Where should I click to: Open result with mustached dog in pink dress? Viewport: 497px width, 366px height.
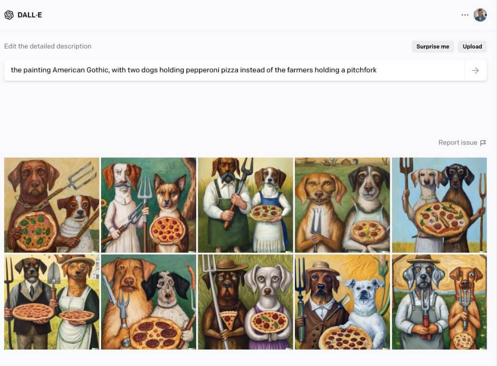(149, 205)
